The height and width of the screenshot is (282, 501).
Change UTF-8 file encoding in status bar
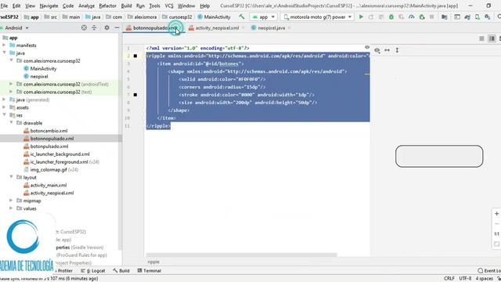click(465, 279)
